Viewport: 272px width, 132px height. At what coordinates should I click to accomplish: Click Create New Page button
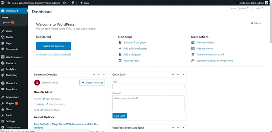tap(92, 83)
